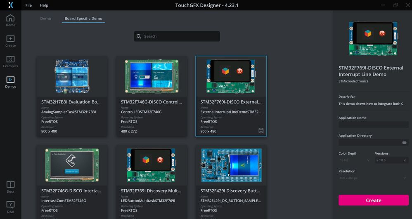
Task: Click AnalogSamplerTaskSTM32H7B3I name text
Action: point(68,112)
